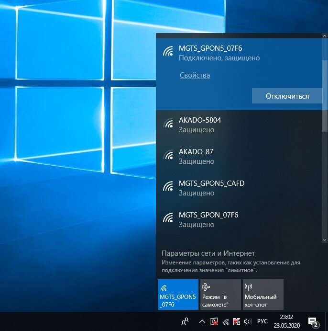Click show desktop strip at taskbar edge
The height and width of the screenshot is (331, 328).
coord(327,321)
